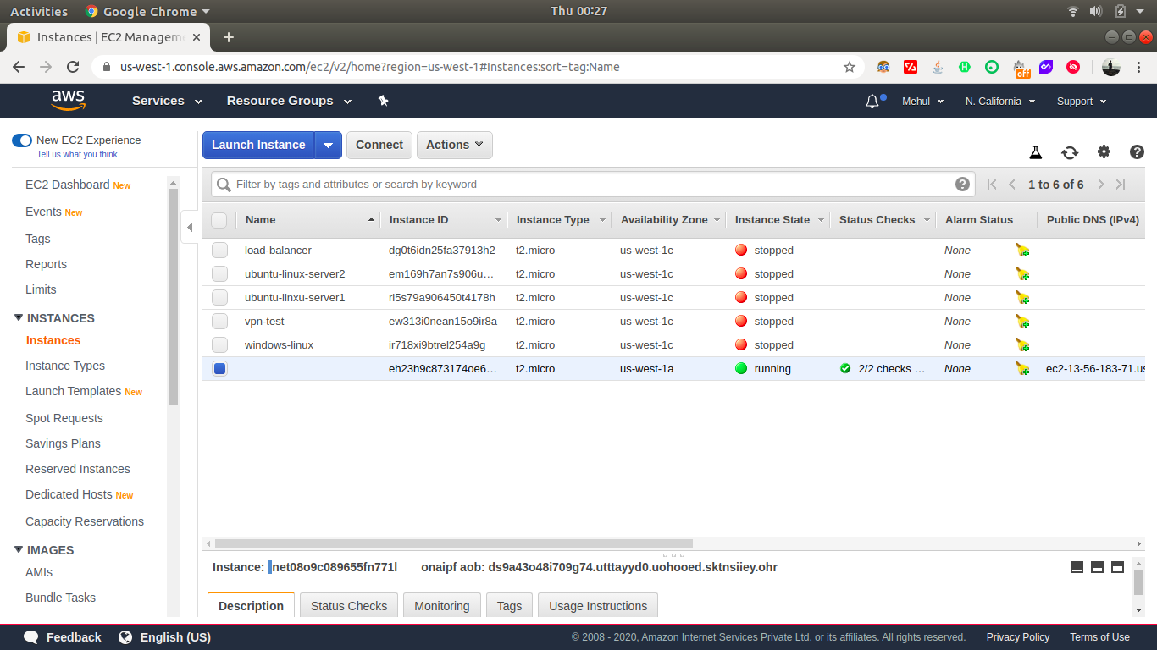
Task: Open Terms of Use link
Action: (1099, 637)
